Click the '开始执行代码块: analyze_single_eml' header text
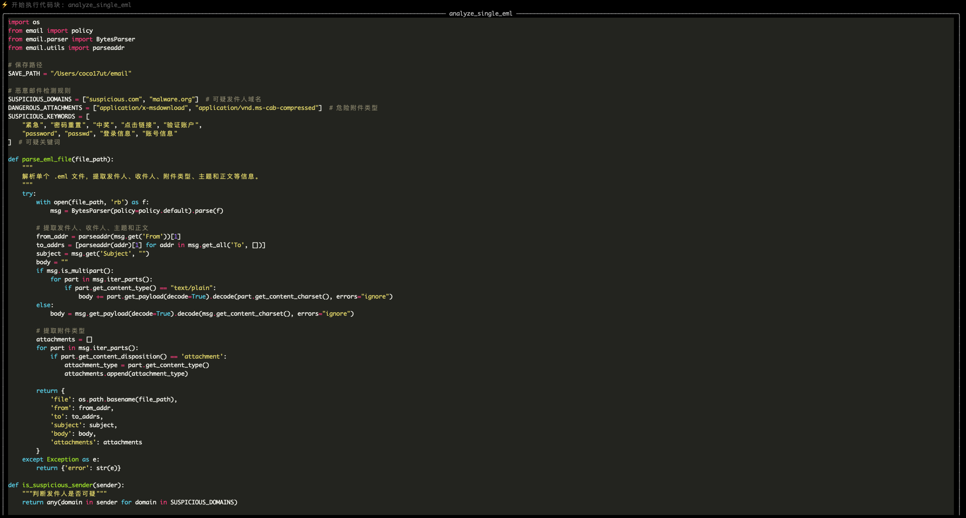The height and width of the screenshot is (518, 966). click(71, 5)
